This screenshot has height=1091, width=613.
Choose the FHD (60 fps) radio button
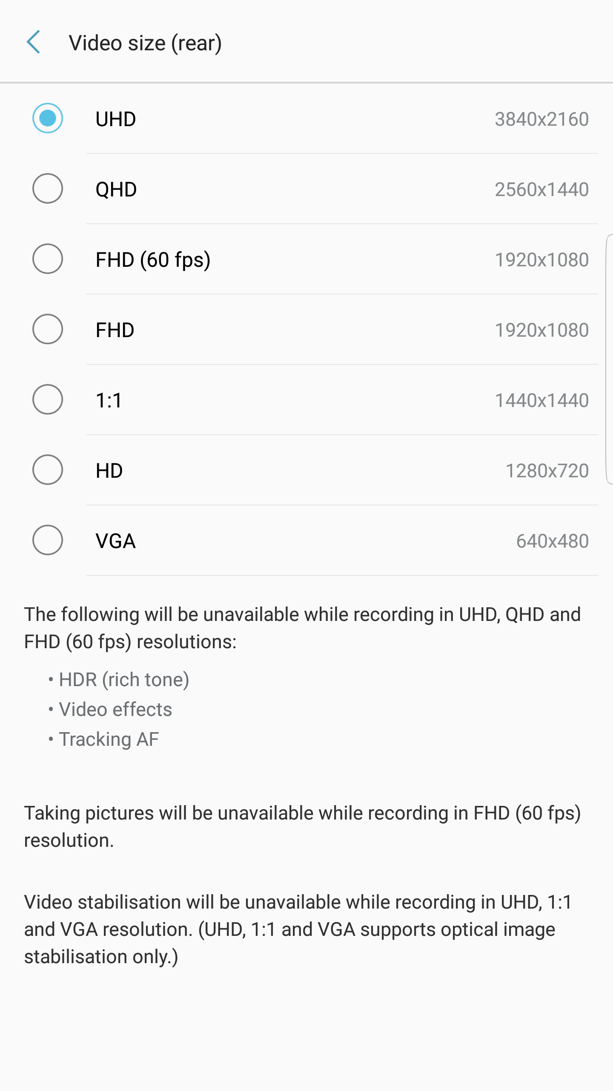click(48, 259)
